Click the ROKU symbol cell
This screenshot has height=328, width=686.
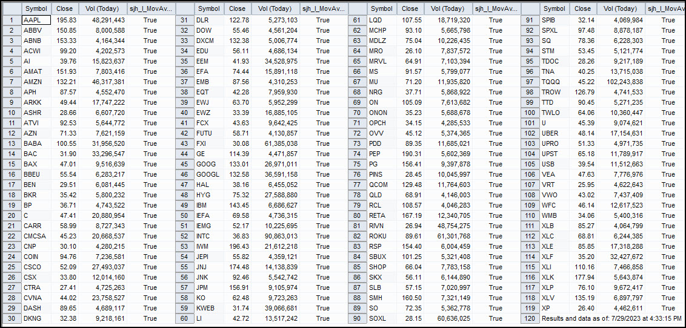382,237
